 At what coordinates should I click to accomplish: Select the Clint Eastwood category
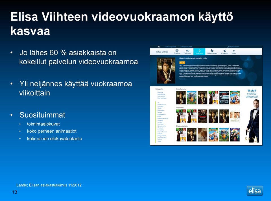(x=161, y=105)
